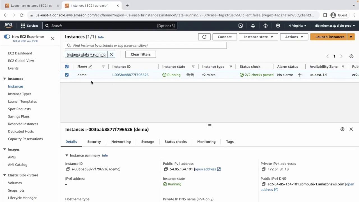Open the Info link beside Instances heading
The image size is (359, 202).
101,37
